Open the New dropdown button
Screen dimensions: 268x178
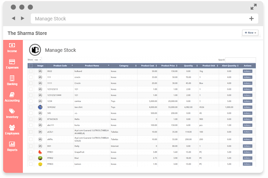(250, 33)
